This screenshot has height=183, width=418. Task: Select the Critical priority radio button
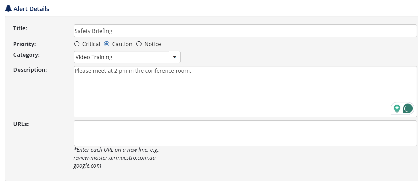pyautogui.click(x=77, y=44)
